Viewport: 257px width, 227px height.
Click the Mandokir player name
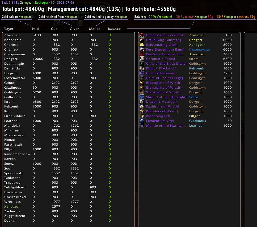point(12,126)
